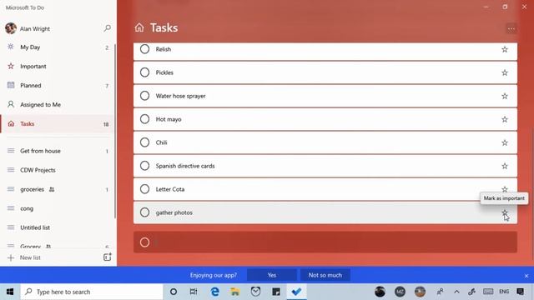Open Task View on taskbar
Viewport: 534px width, 300px height.
click(x=194, y=292)
